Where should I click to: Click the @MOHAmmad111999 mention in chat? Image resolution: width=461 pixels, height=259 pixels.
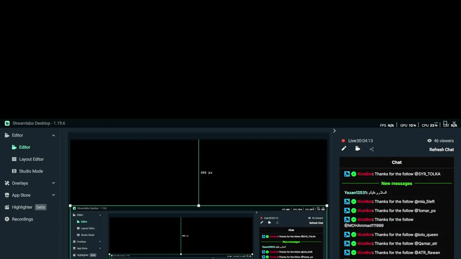364,226
